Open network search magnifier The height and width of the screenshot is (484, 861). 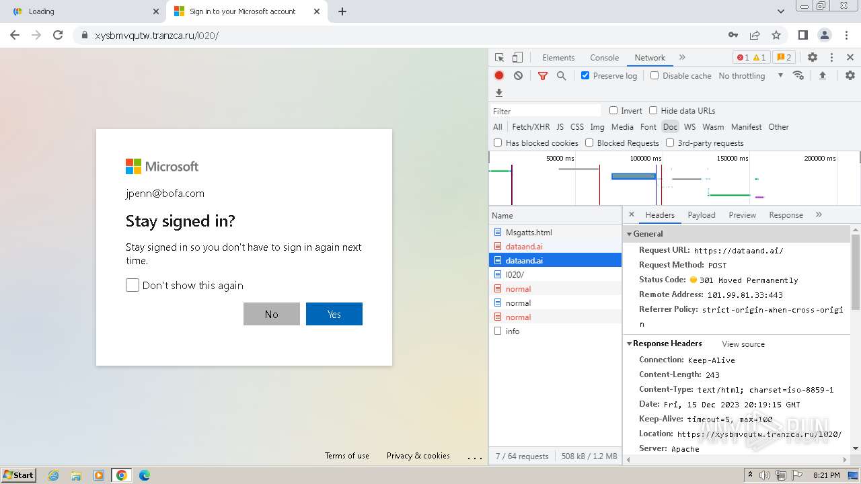562,76
